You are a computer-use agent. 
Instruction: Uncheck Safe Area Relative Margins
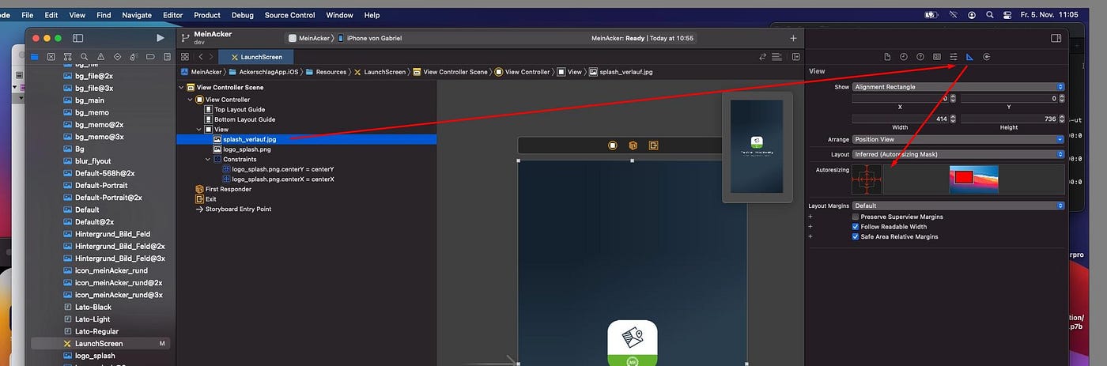[x=856, y=236]
